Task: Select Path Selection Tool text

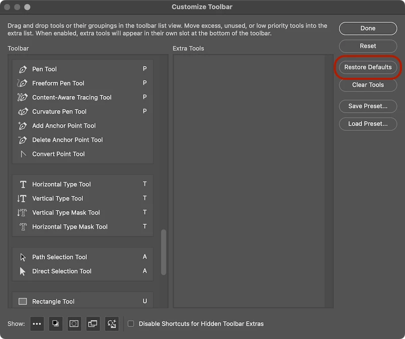Action: pos(60,257)
